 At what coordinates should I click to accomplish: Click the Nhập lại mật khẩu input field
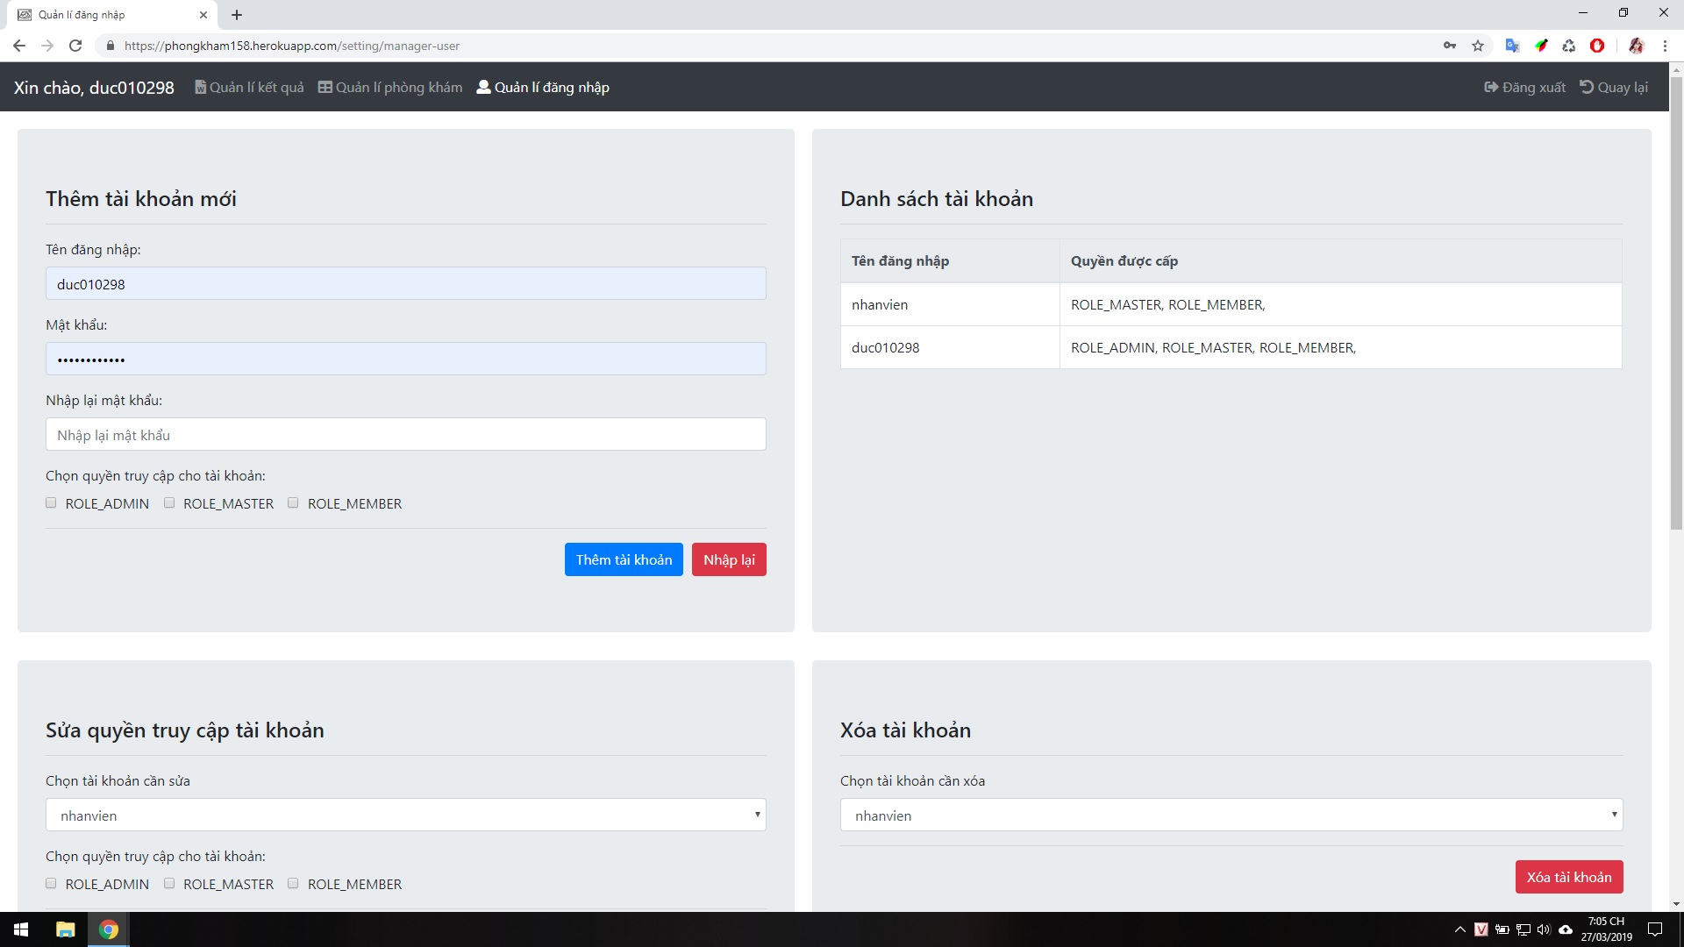point(405,435)
